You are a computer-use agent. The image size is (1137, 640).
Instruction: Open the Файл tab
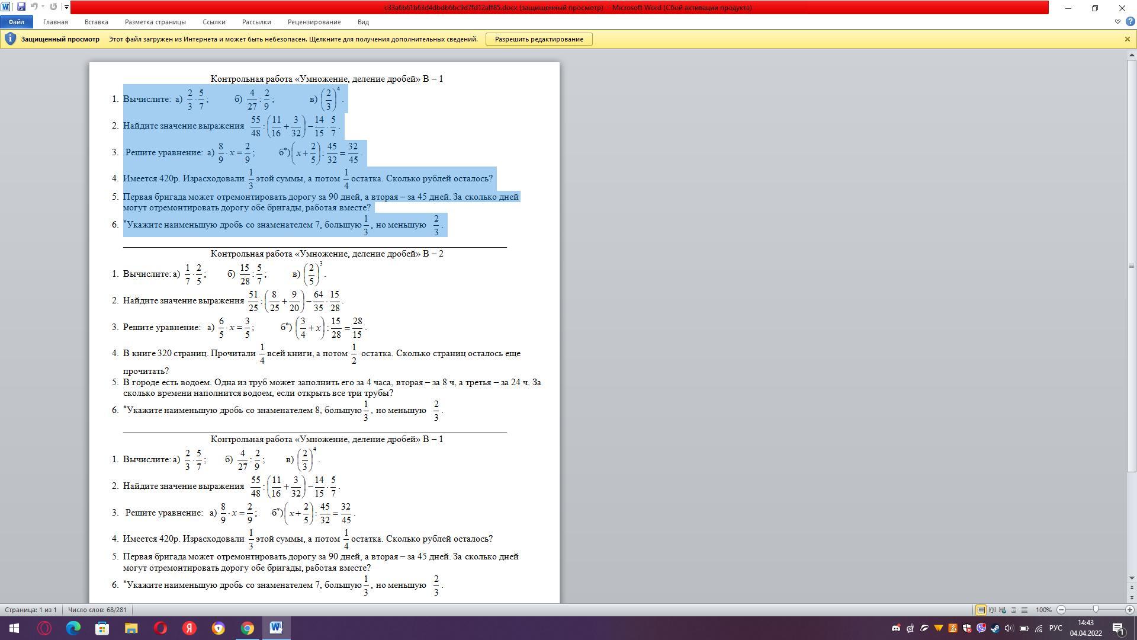[16, 22]
